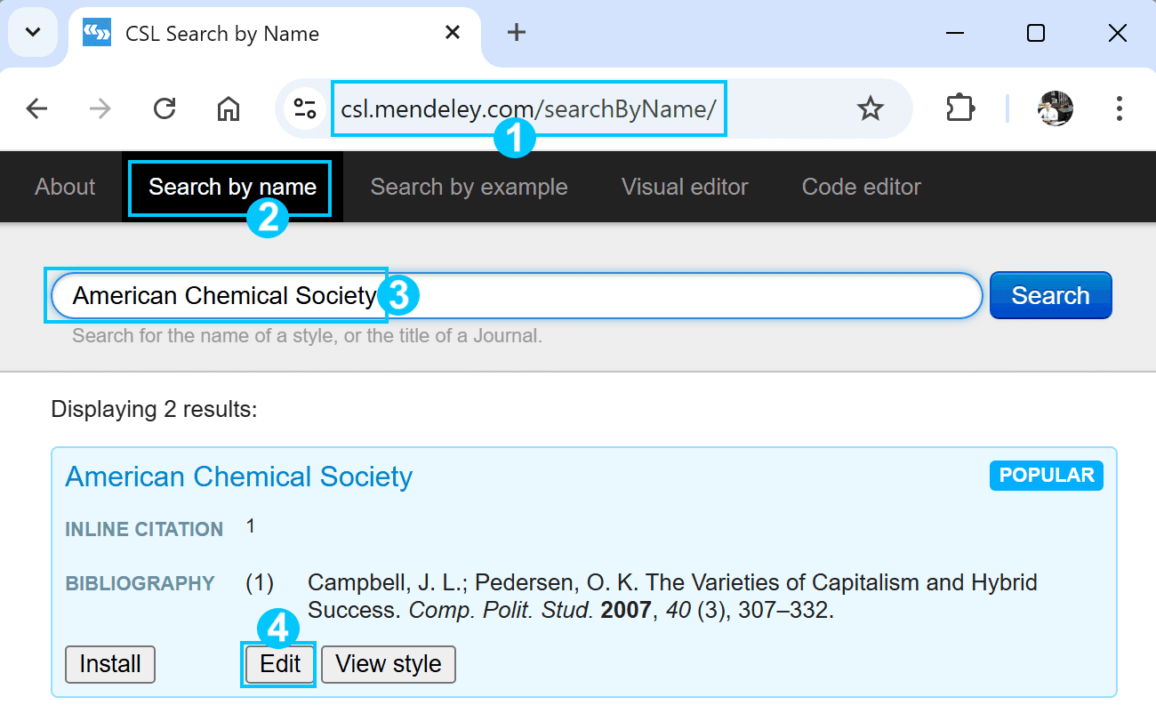Click the forward navigation arrow
The image size is (1156, 713).
[x=100, y=109]
